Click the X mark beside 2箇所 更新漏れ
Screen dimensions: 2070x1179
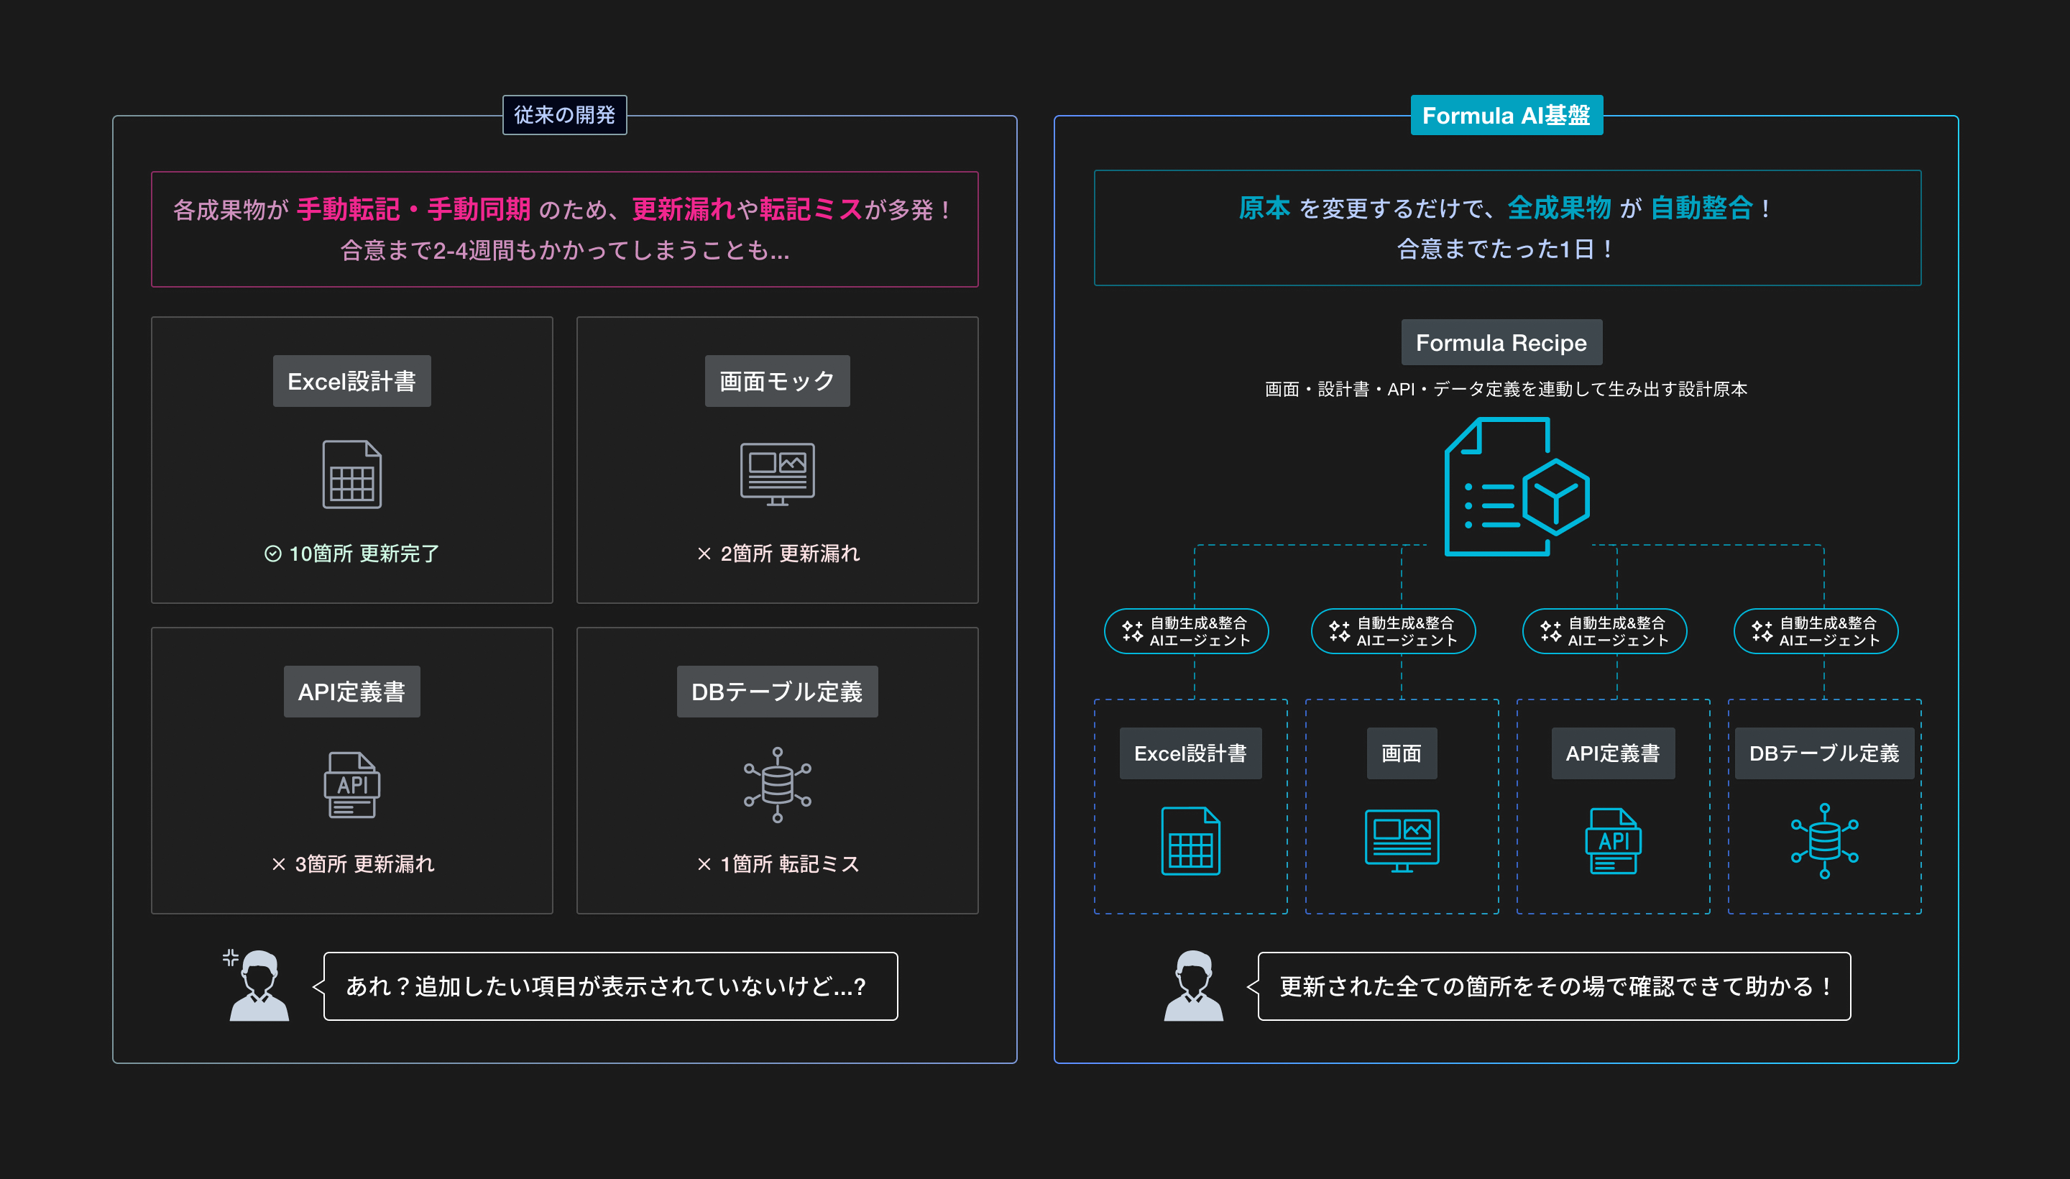pos(704,553)
